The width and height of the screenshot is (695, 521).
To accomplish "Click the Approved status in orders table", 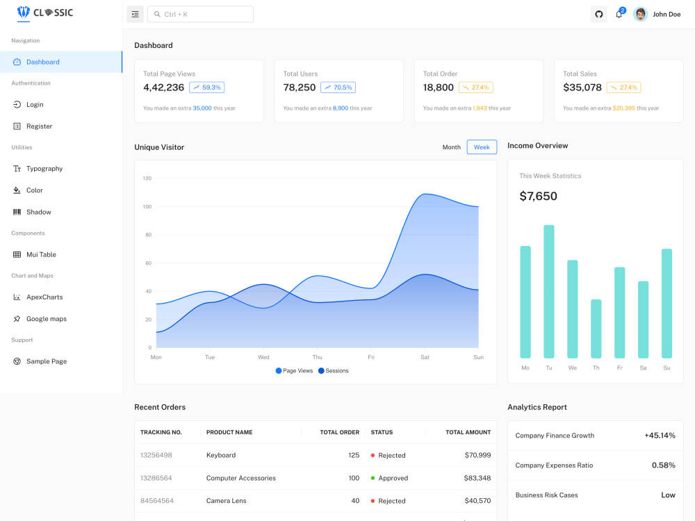I will pos(389,478).
